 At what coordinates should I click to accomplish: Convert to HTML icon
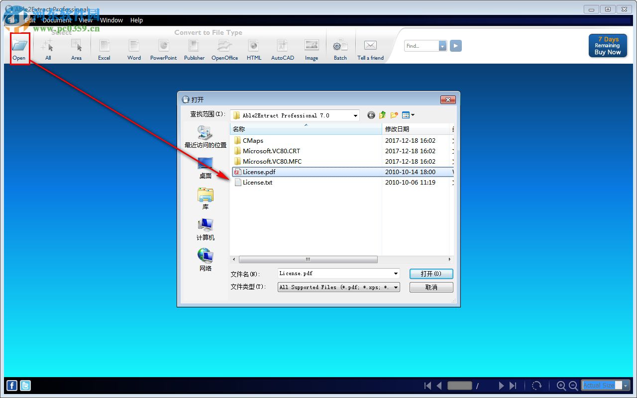(x=254, y=46)
